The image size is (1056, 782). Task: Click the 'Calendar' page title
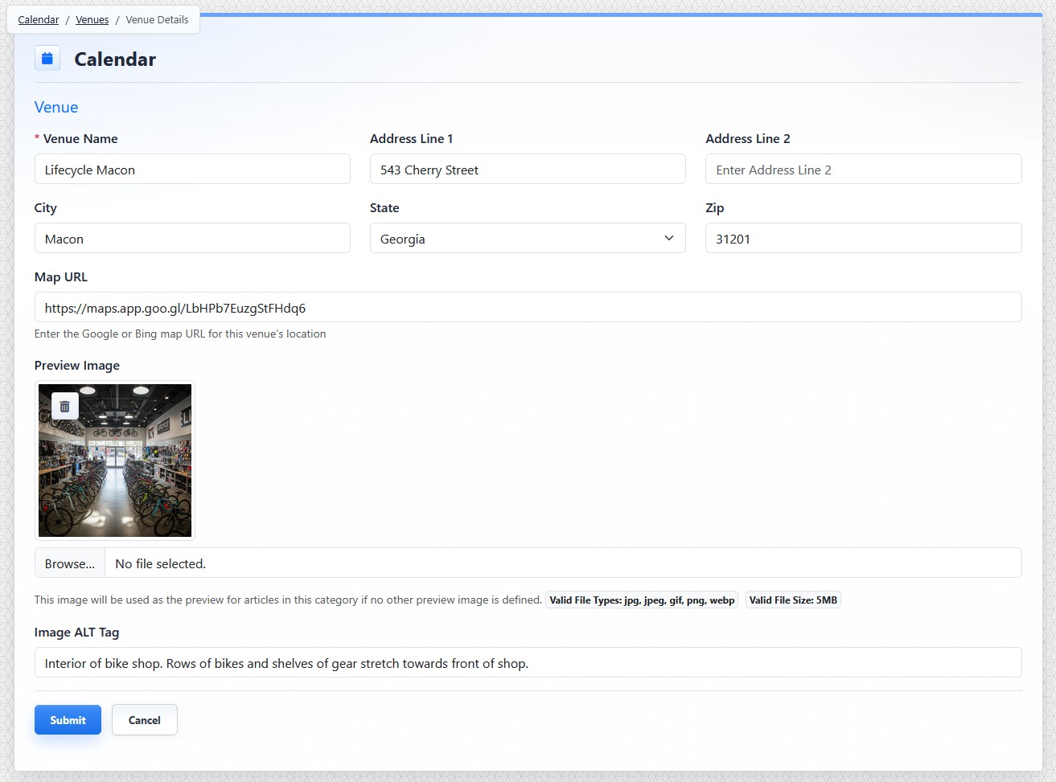pyautogui.click(x=115, y=59)
